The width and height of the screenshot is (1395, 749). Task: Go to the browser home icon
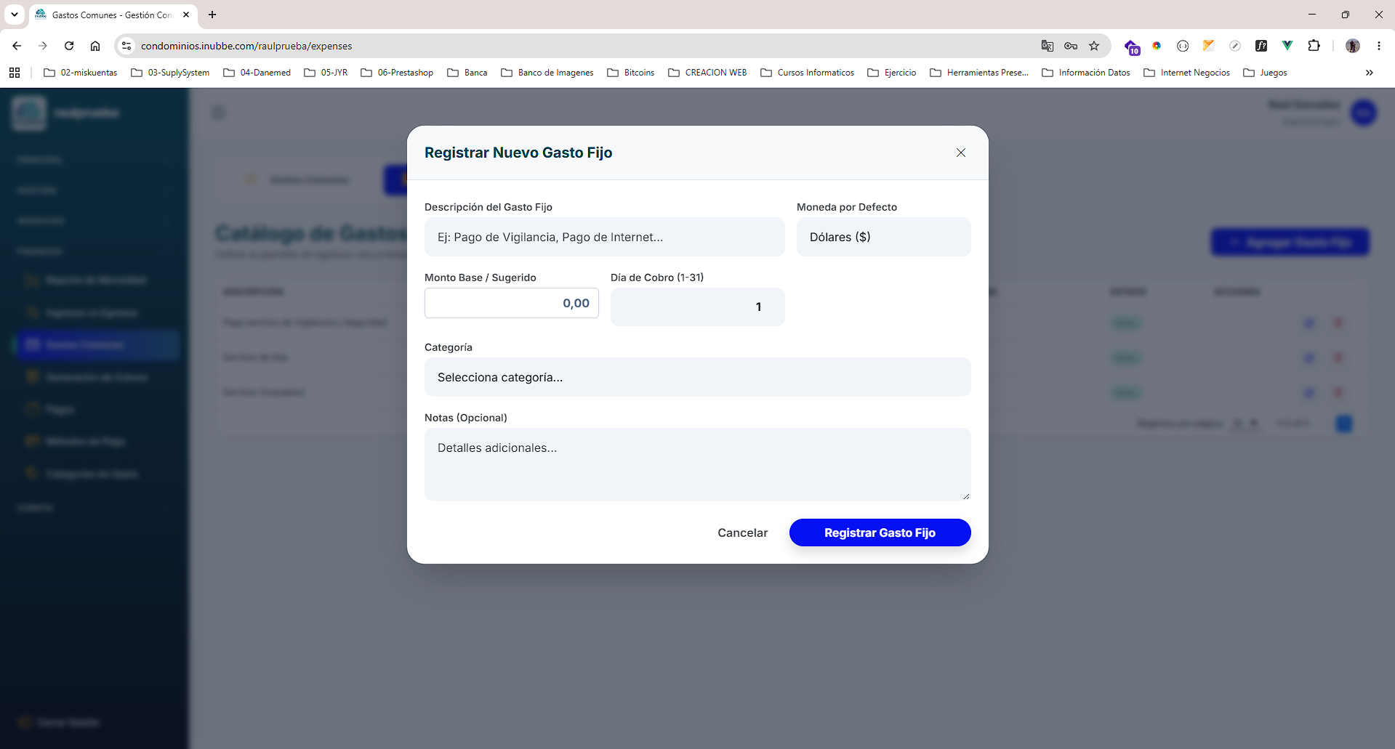(95, 46)
